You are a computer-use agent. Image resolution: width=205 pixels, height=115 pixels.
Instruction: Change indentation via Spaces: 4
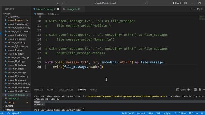pos(141,113)
